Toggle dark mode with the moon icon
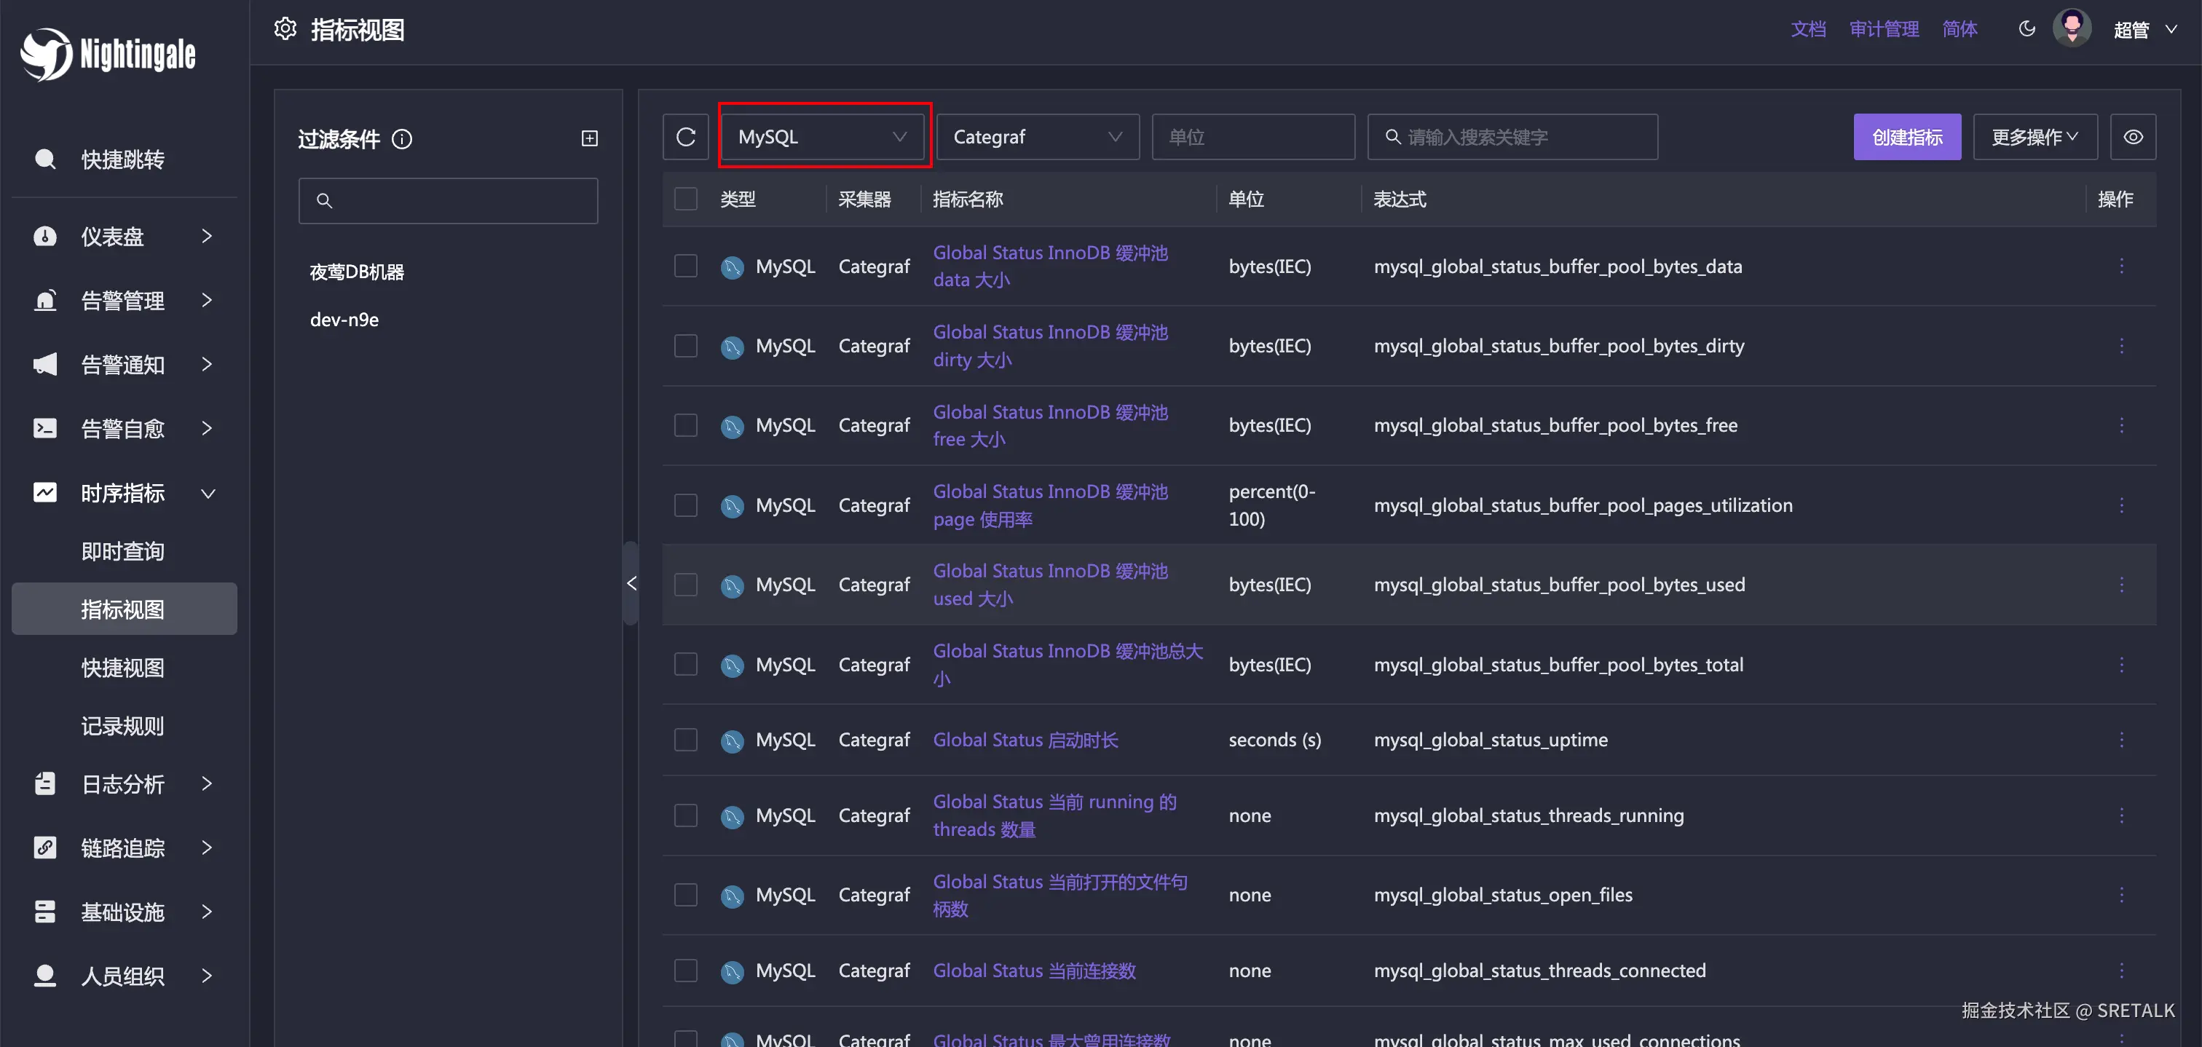This screenshot has height=1047, width=2202. coord(2026,29)
